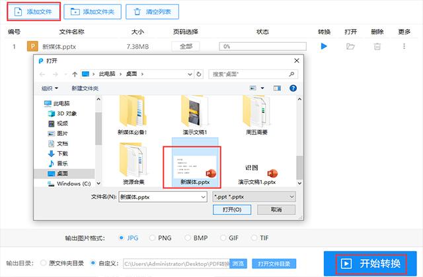
Task: Click the 取消 button
Action: pos(276,210)
